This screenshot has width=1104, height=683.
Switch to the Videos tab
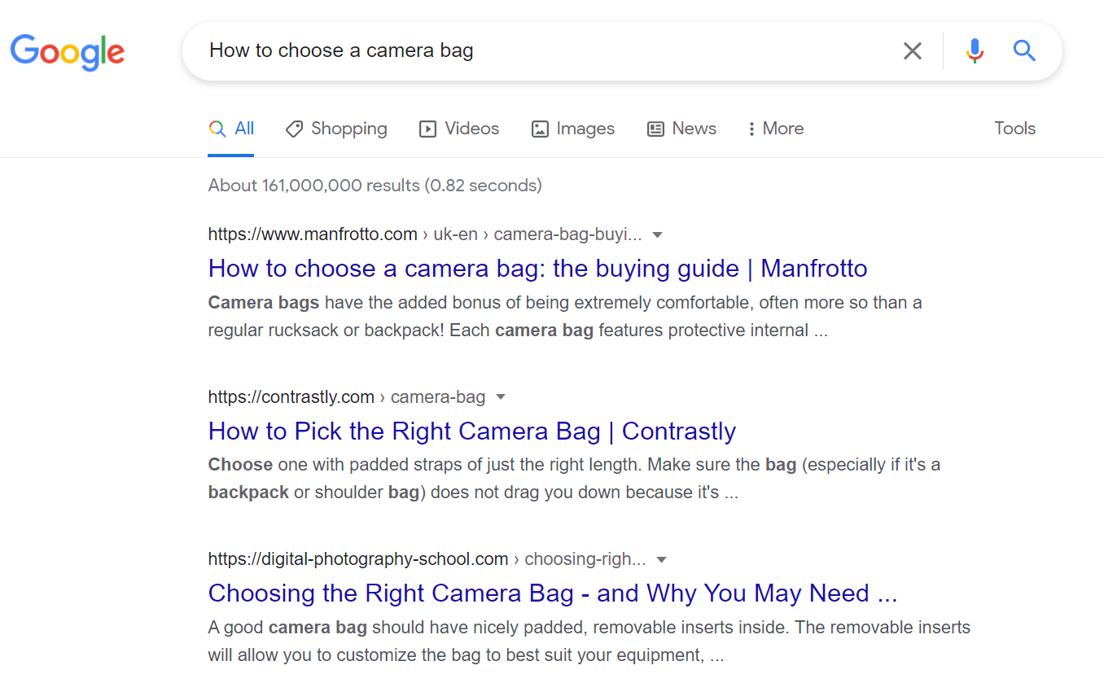coord(459,129)
